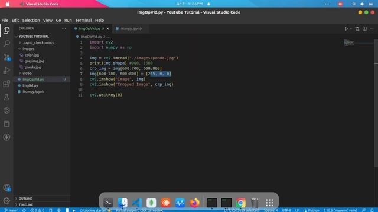Image resolution: width=378 pixels, height=212 pixels.
Task: Click the open changes compare icon
Action: (357, 29)
